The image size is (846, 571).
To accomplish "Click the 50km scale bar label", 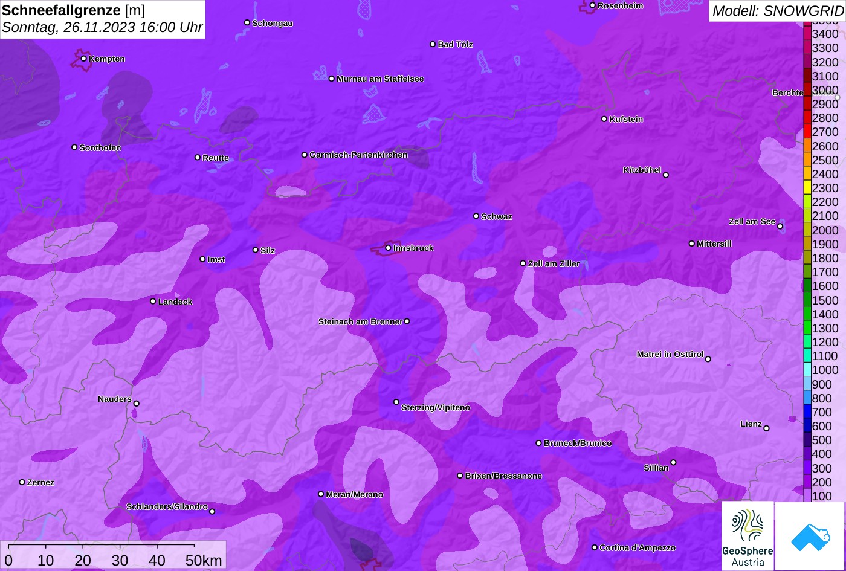I will click(x=204, y=560).
